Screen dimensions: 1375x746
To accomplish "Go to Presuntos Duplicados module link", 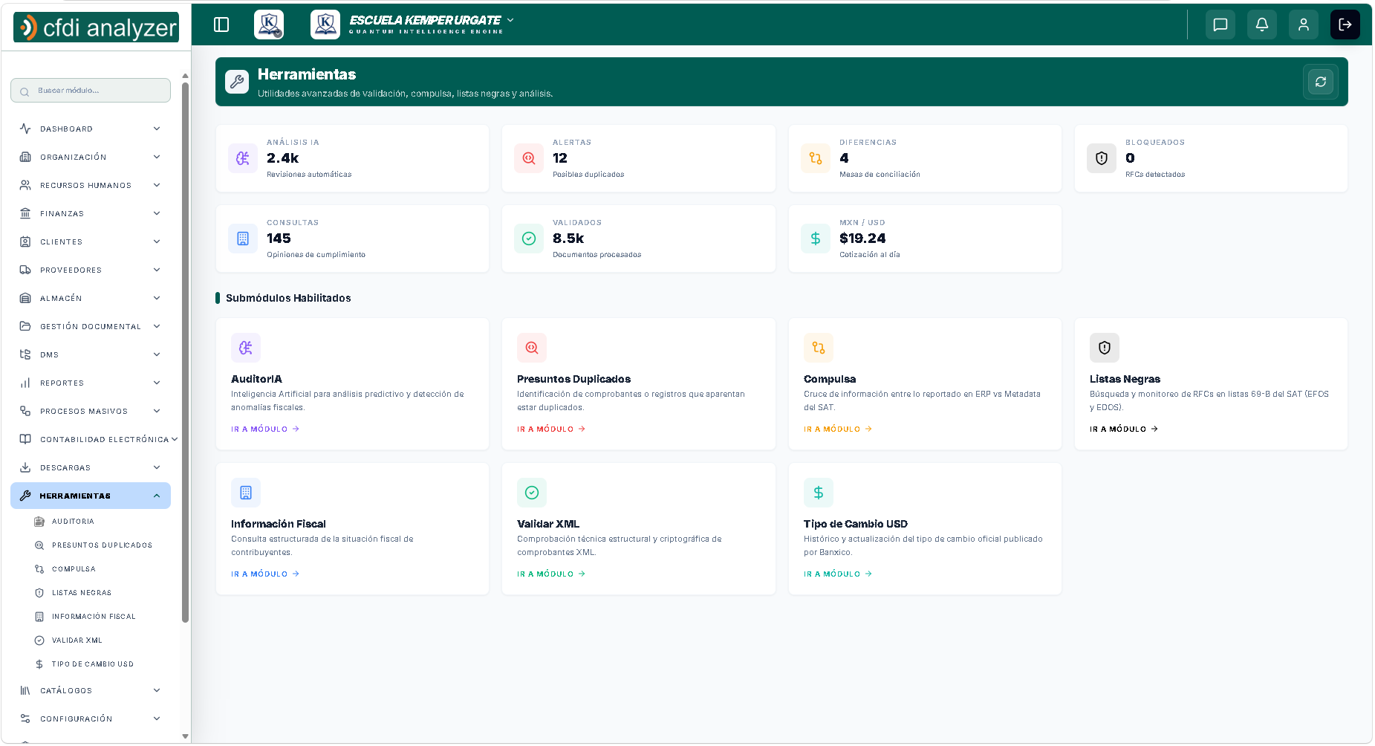I will tap(551, 429).
